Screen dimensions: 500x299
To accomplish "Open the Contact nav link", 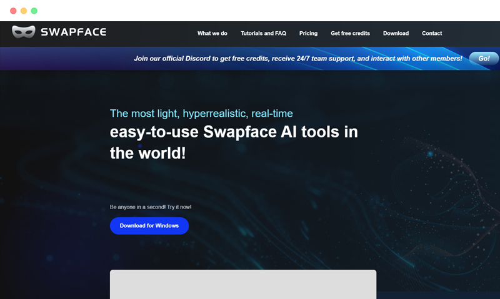I will (432, 34).
